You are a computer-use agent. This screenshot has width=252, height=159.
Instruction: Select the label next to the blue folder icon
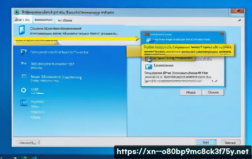pos(163,66)
